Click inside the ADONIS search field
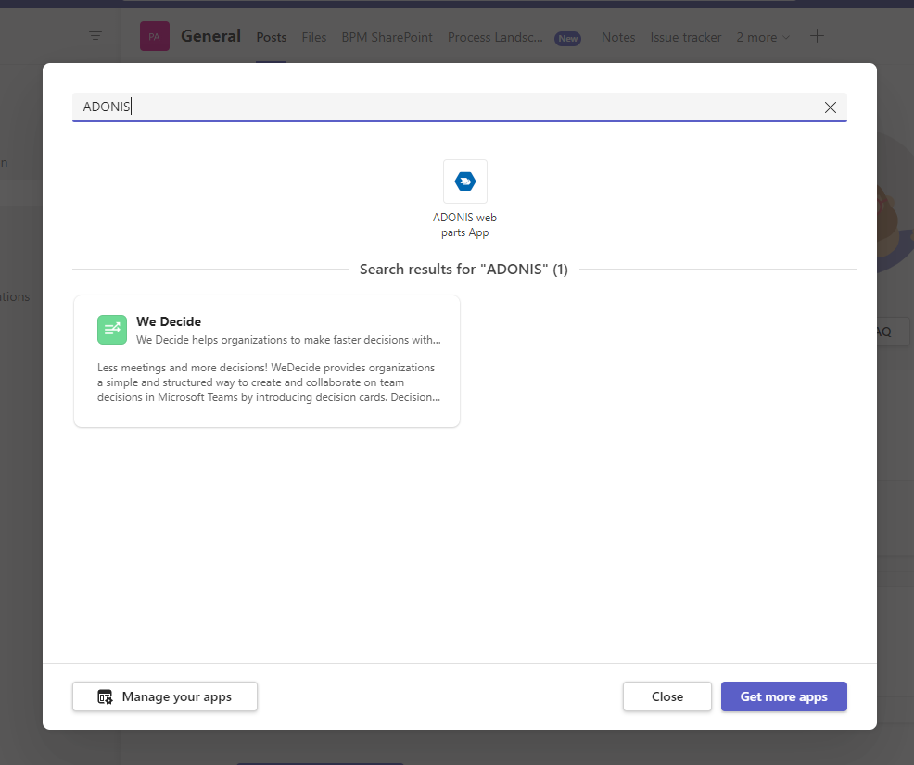This screenshot has width=914, height=765. pyautogui.click(x=445, y=107)
